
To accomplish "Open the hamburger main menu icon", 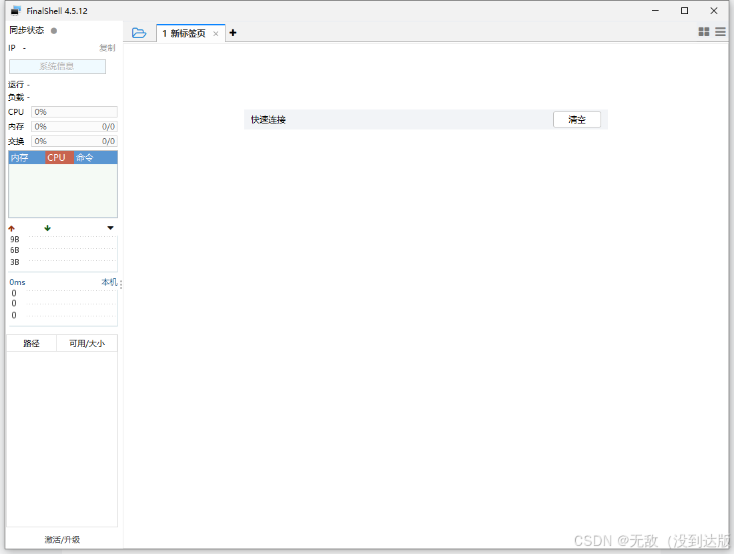I will tap(720, 31).
